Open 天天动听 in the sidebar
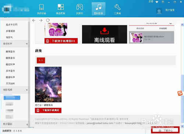The height and width of the screenshot is (134, 184). coord(10,83)
